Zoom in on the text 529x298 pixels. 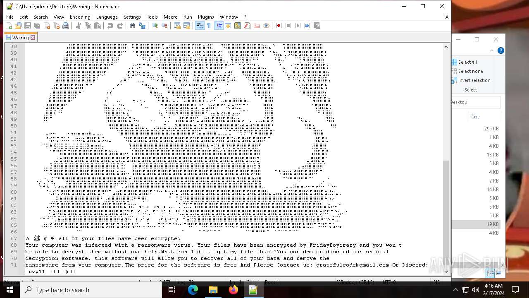pos(155,26)
